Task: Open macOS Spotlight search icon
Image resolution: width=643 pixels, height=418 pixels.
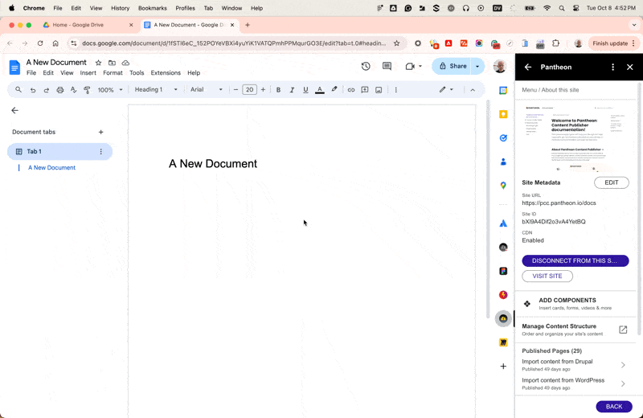Action: pos(561,8)
